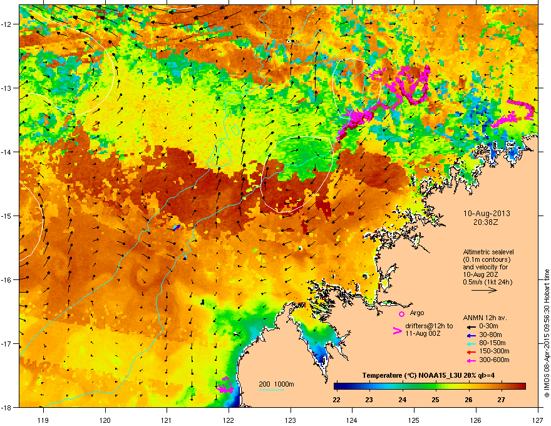Click the 0.5m/s velocity scale arrow
The width and height of the screenshot is (551, 426).
[x=484, y=290]
